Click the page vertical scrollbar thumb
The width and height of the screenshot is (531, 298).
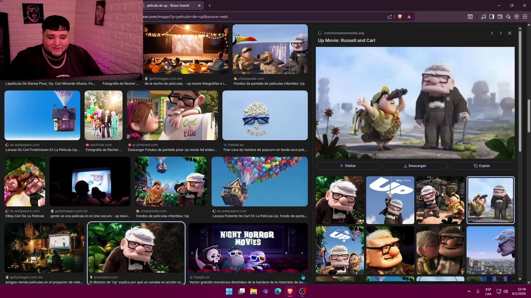coord(529,116)
